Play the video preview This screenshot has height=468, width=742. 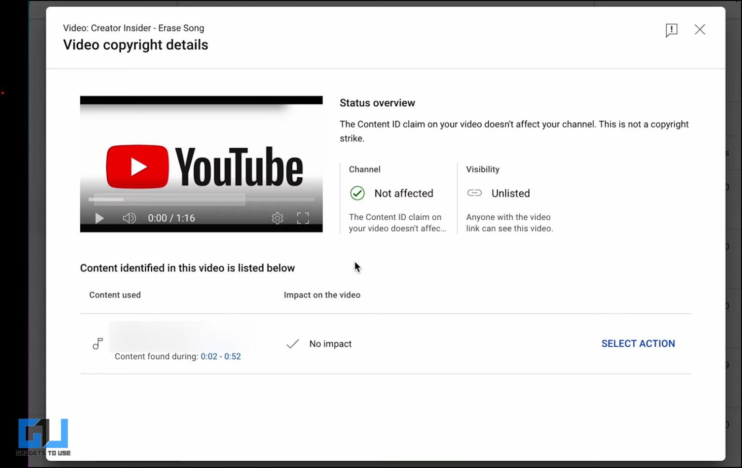click(99, 218)
